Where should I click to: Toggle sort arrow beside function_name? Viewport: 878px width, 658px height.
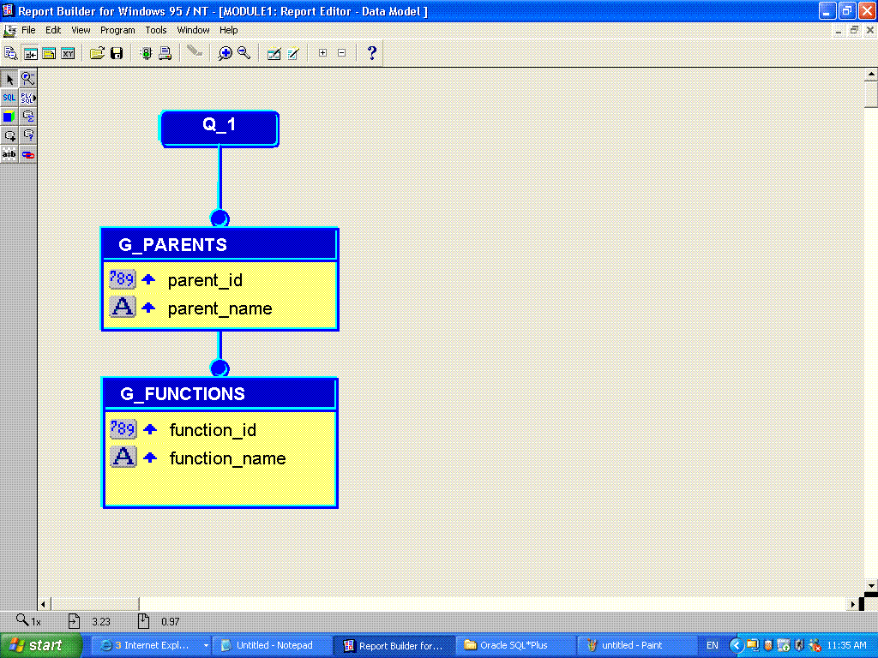[x=150, y=458]
